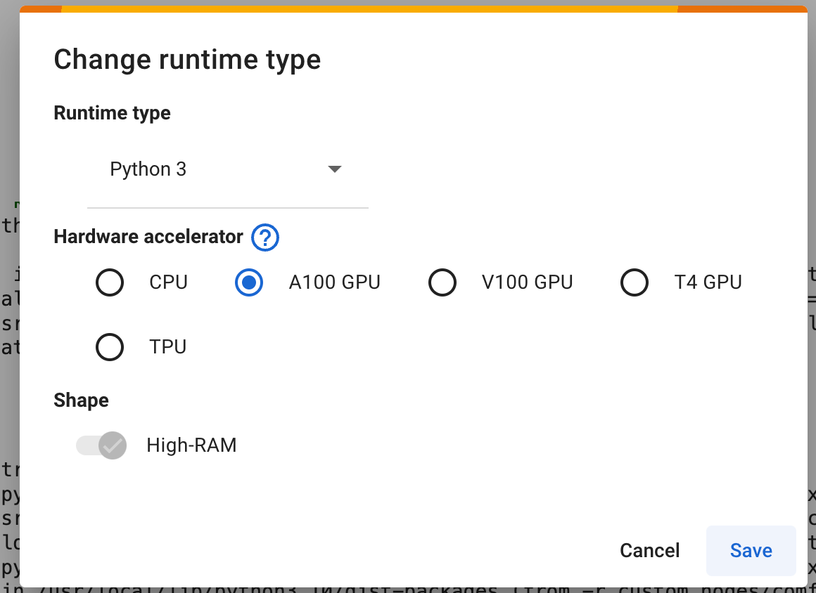816x593 pixels.
Task: Click the Shape section label
Action: tap(81, 400)
